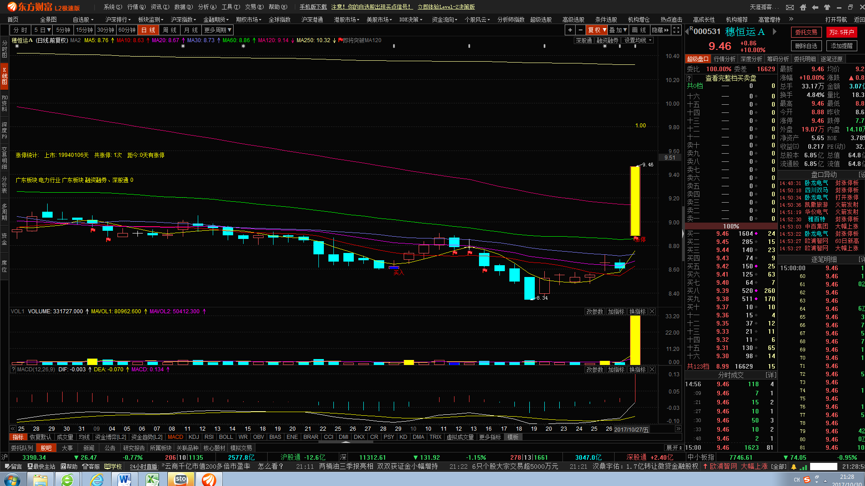Viewport: 865px width, 486px height.
Task: Go to next stock arrow beside 穗恒运A
Action: pyautogui.click(x=775, y=31)
